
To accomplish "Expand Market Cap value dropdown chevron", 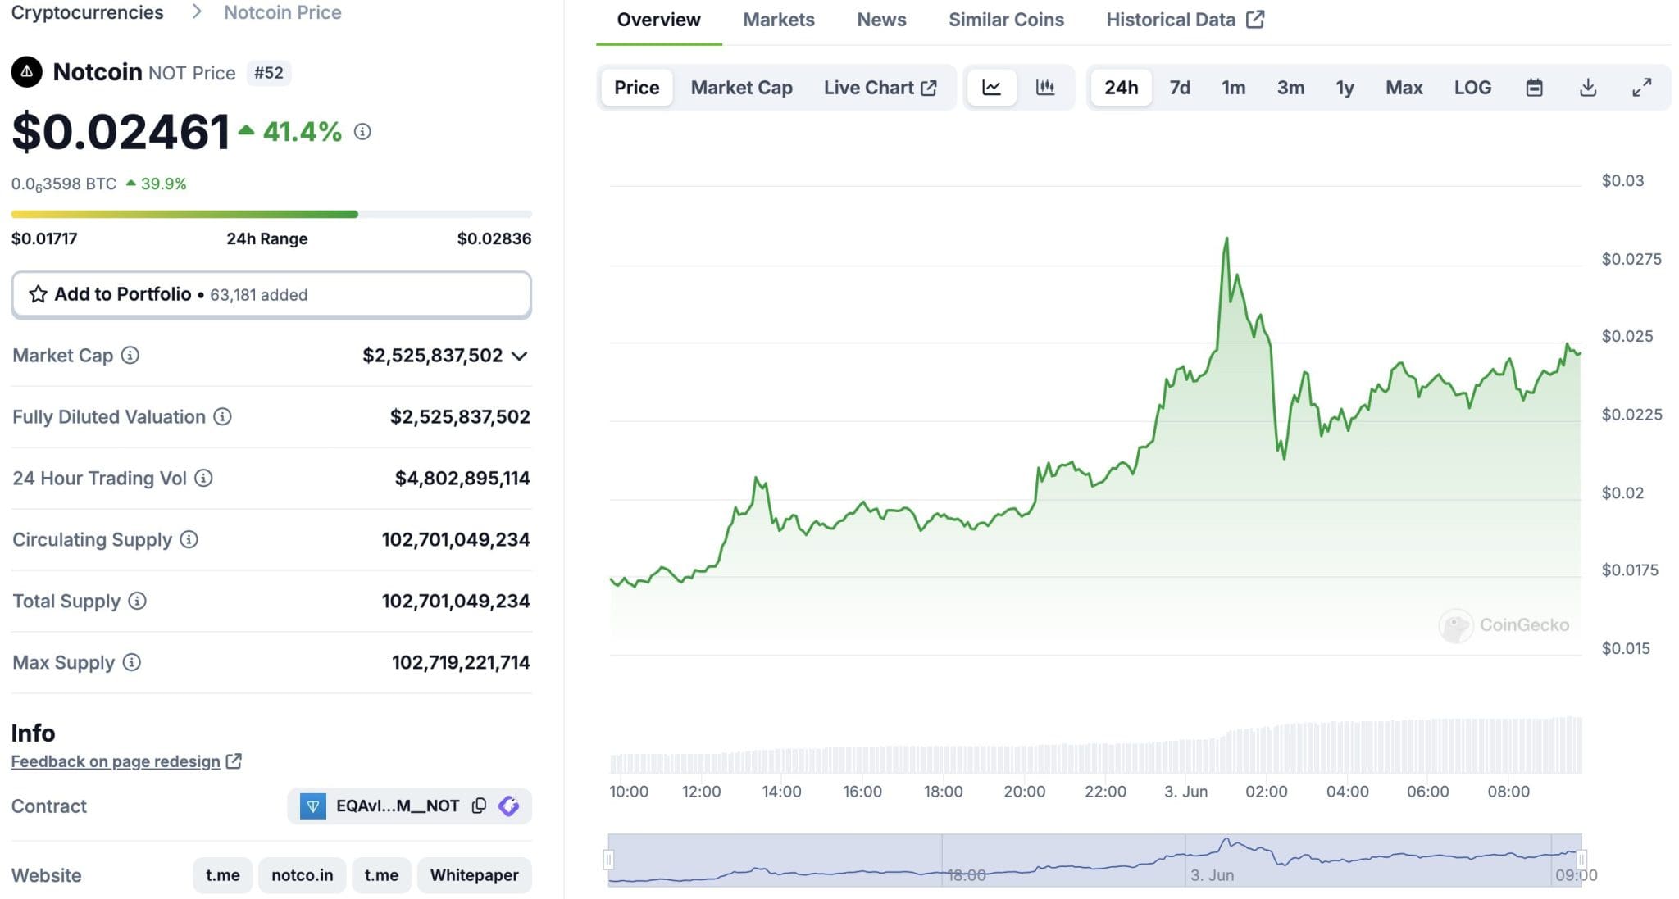I will [519, 356].
